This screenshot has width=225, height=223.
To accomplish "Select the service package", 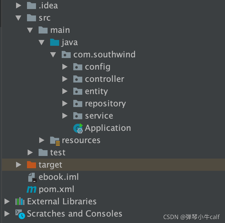I will point(99,116).
